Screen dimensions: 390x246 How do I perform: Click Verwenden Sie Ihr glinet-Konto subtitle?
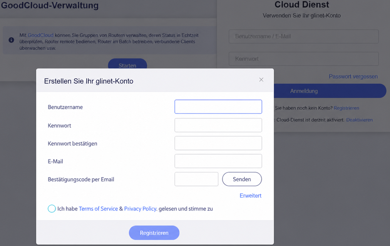302,16
